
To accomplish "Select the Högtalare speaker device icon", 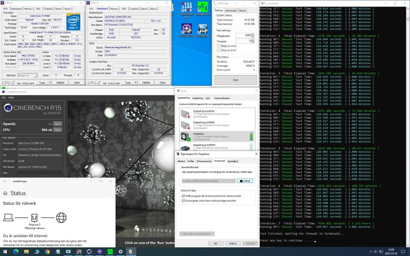I will point(185,136).
